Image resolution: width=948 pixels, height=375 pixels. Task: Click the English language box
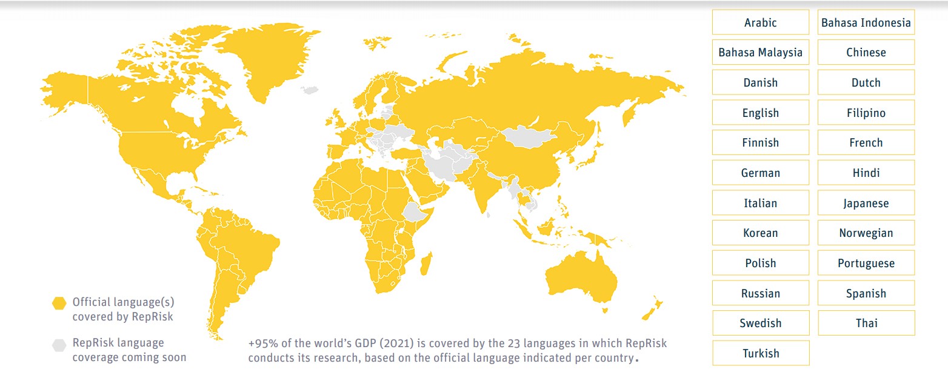tap(760, 113)
